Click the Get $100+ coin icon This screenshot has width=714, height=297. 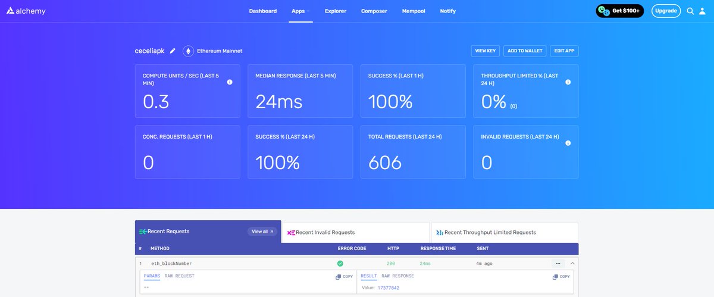pyautogui.click(x=604, y=11)
